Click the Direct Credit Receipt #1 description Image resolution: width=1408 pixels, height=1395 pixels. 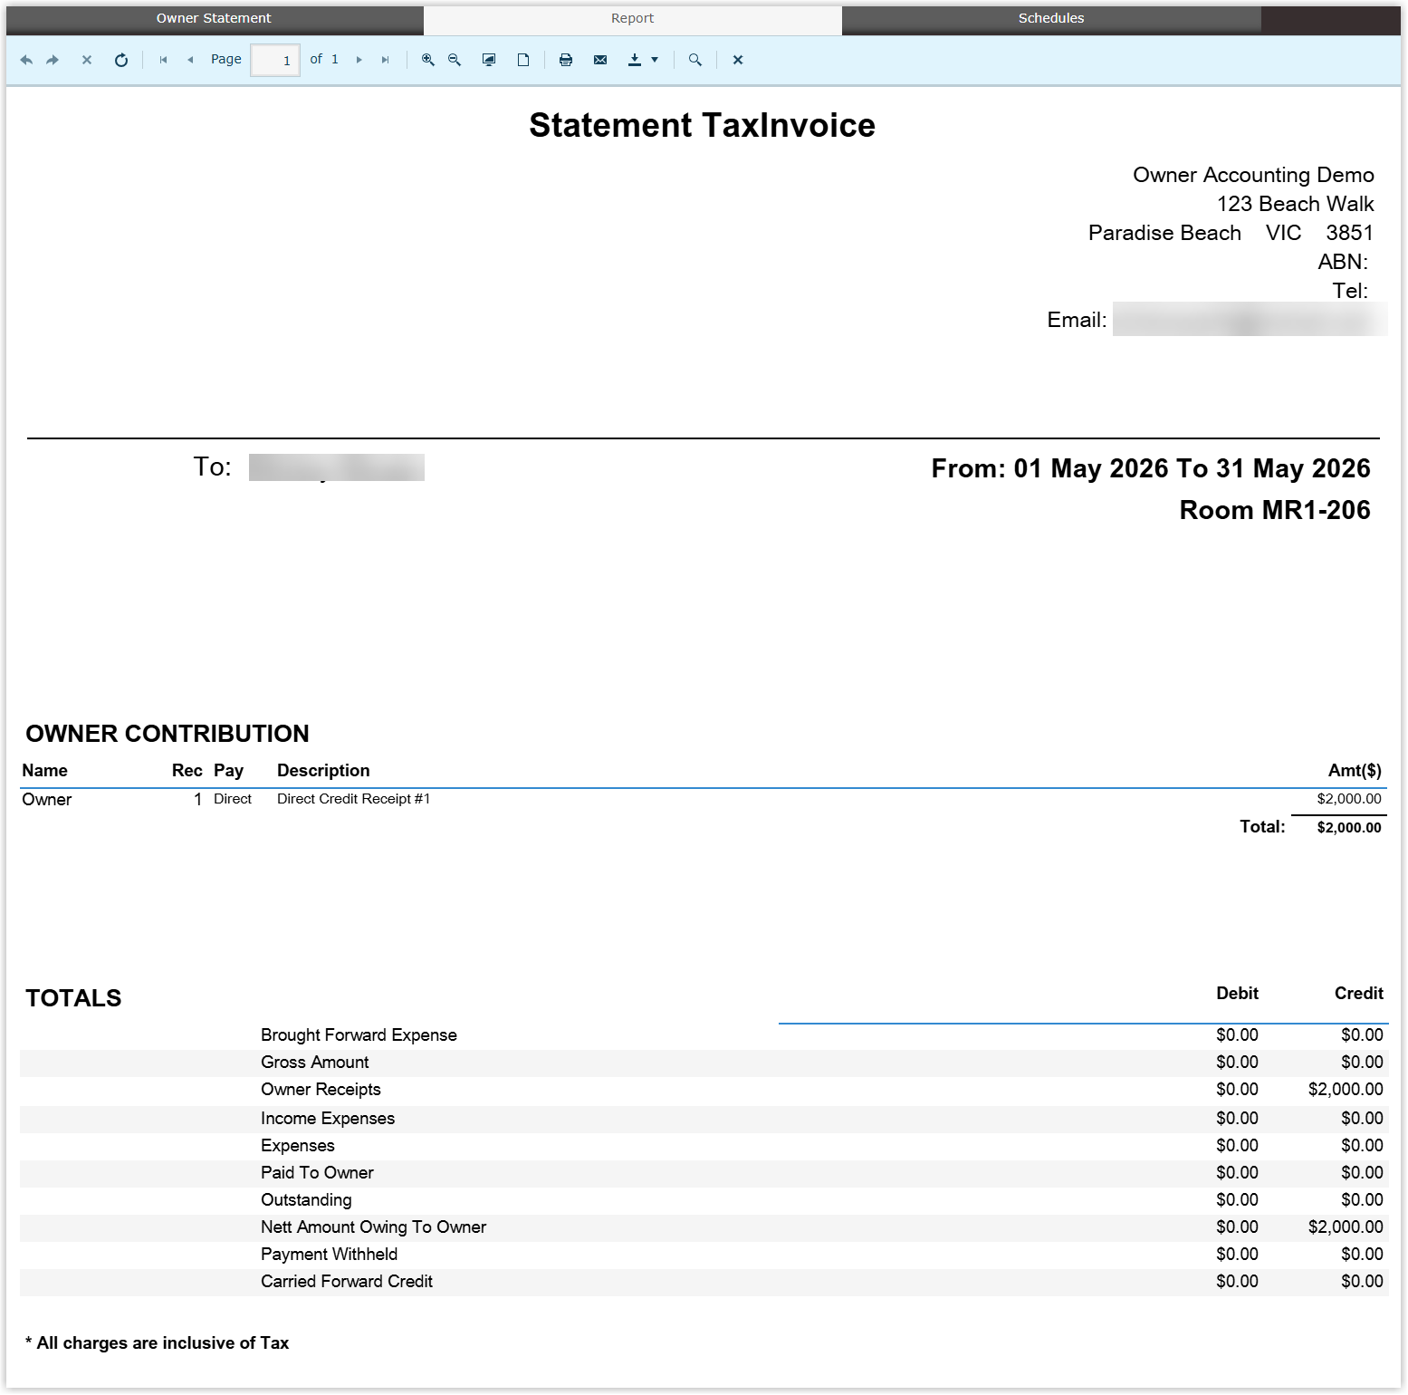pos(353,799)
